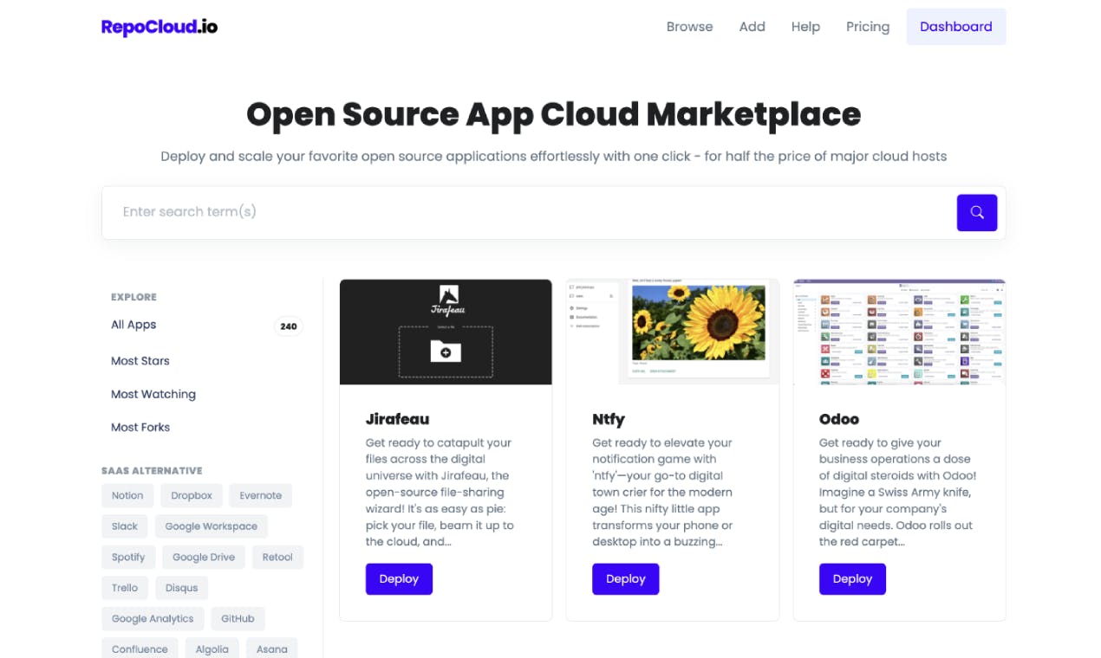The width and height of the screenshot is (1101, 658).
Task: Pick the Google Analytics tag
Action: pos(153,618)
